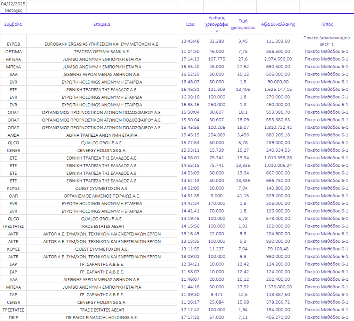
Task: Select the Εταιρεία column header
Action: pos(102,24)
